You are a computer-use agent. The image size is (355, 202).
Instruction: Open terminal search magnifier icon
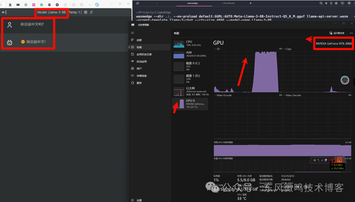[x=321, y=3]
